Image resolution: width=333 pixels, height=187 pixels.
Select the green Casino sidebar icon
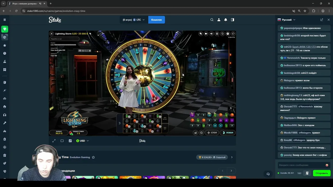5,29
